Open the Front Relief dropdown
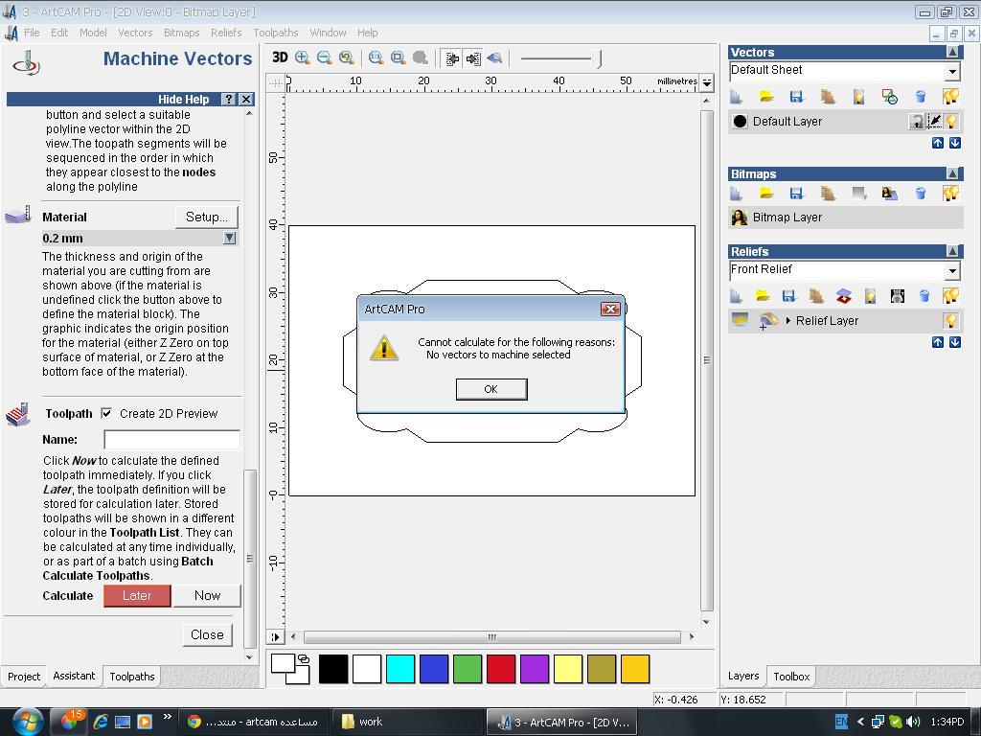This screenshot has width=981, height=736. coord(952,271)
